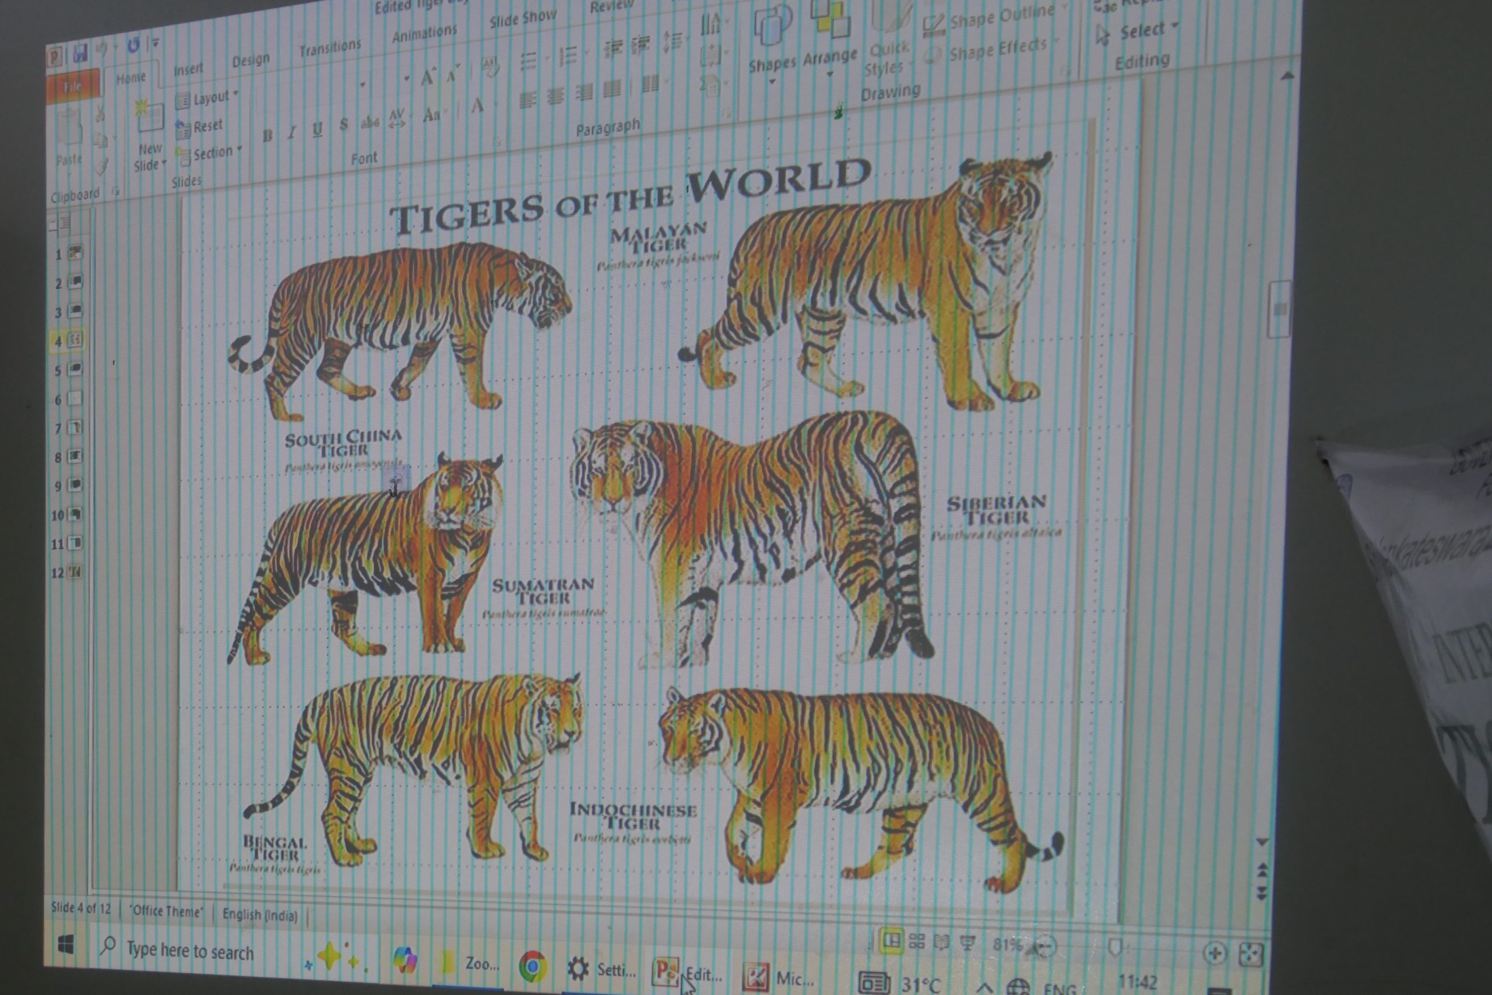Switch to the Insert tab
This screenshot has width=1492, height=995.
pos(188,69)
